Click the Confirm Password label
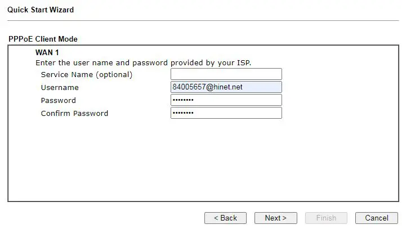 [74, 113]
